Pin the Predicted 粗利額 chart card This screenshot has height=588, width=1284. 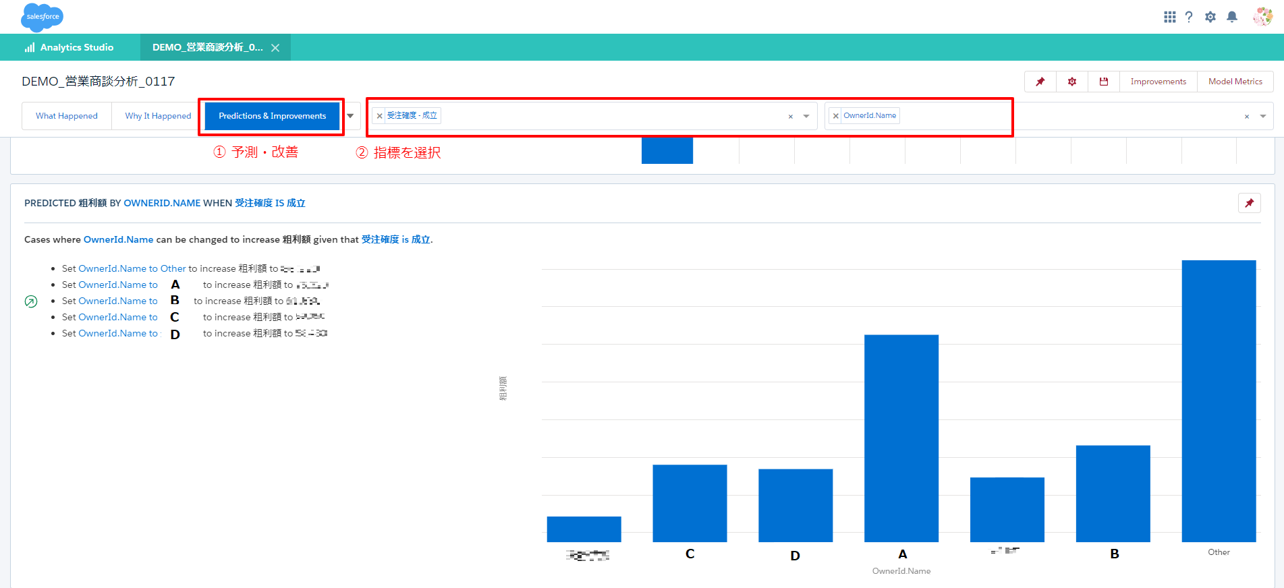[x=1250, y=203]
